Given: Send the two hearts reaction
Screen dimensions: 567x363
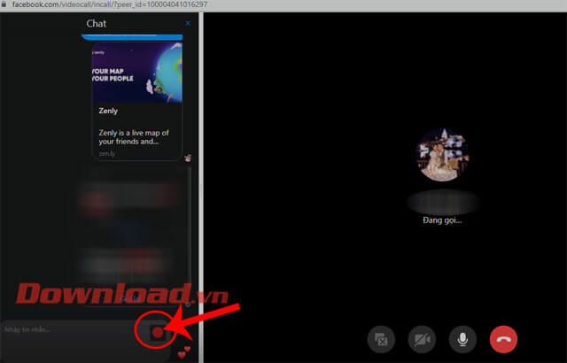Looking at the screenshot, I should pyautogui.click(x=184, y=352).
